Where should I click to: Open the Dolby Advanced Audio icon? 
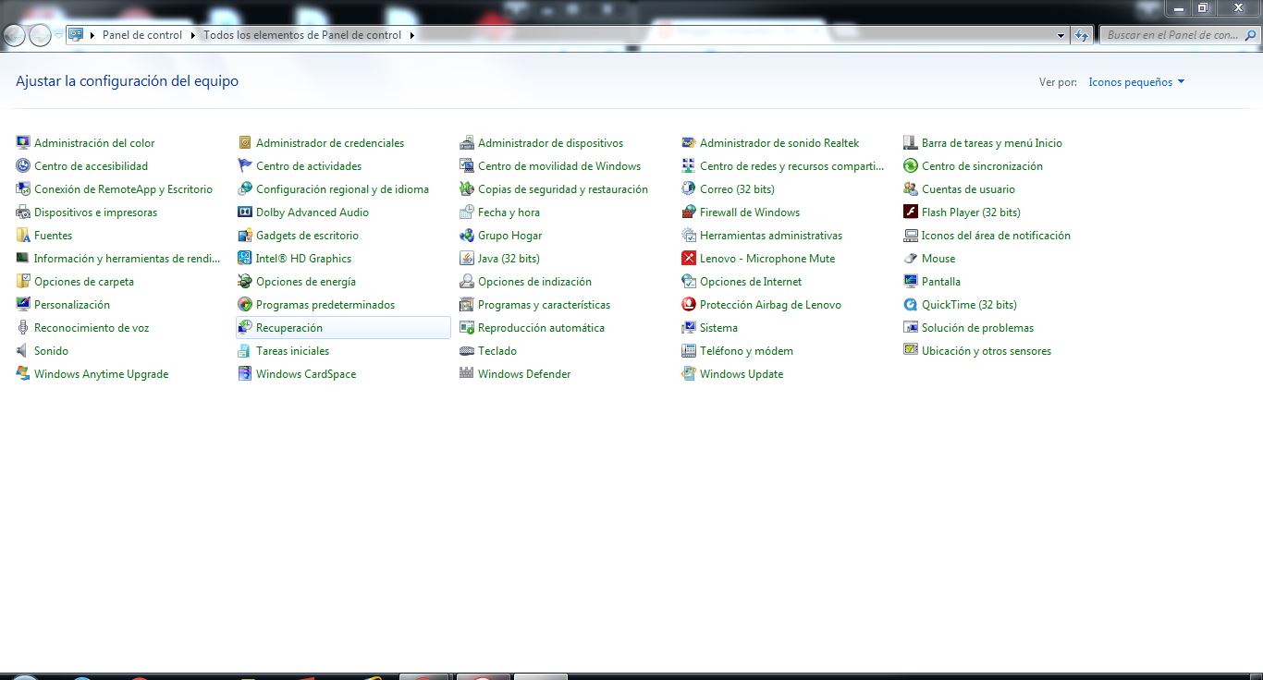[x=245, y=212]
